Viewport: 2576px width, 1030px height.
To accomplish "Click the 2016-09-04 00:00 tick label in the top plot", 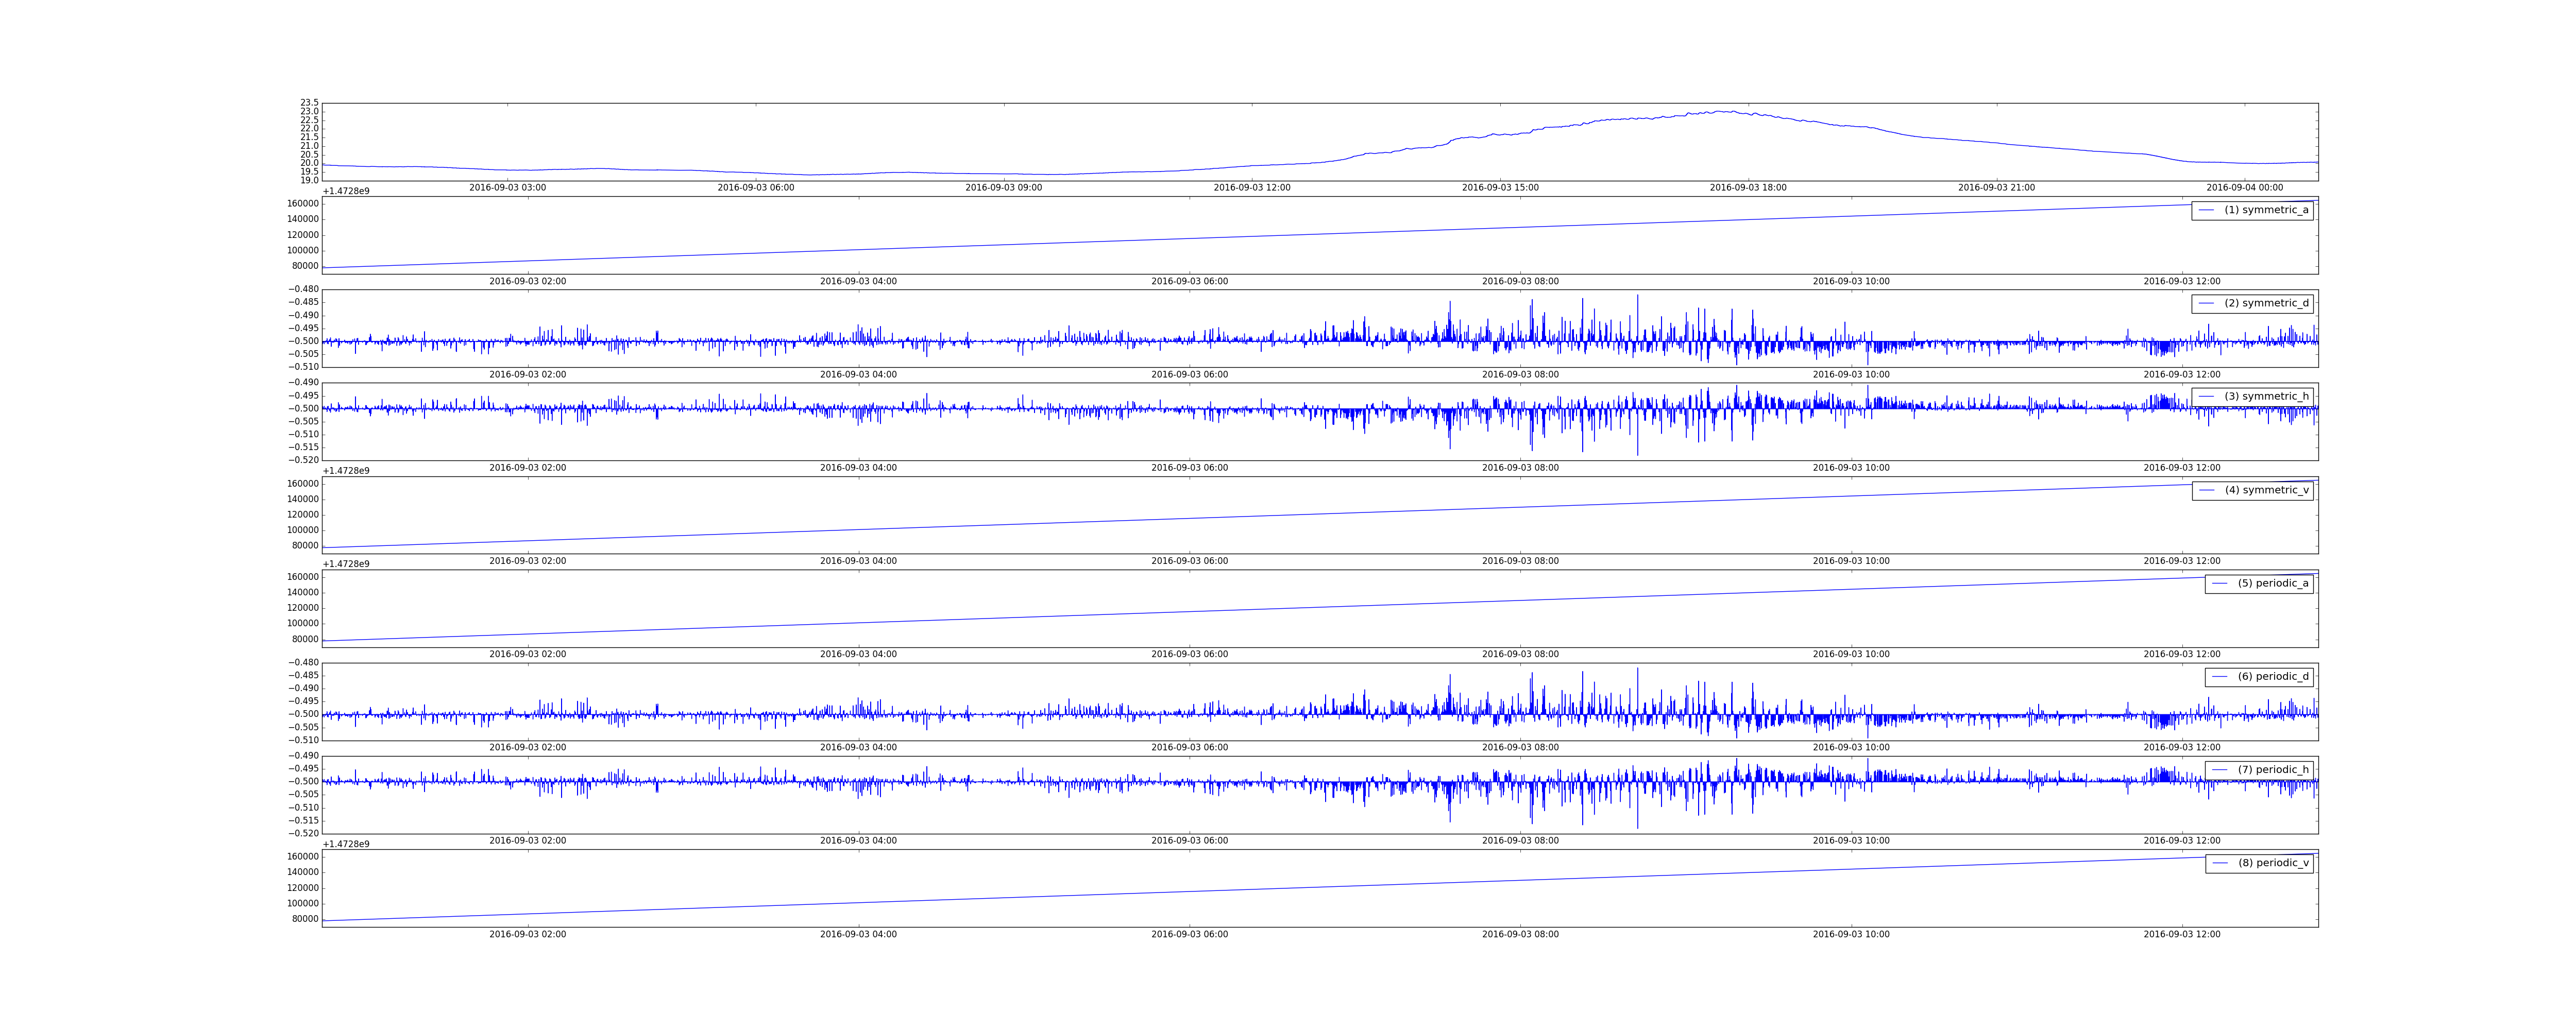I will click(x=2244, y=188).
